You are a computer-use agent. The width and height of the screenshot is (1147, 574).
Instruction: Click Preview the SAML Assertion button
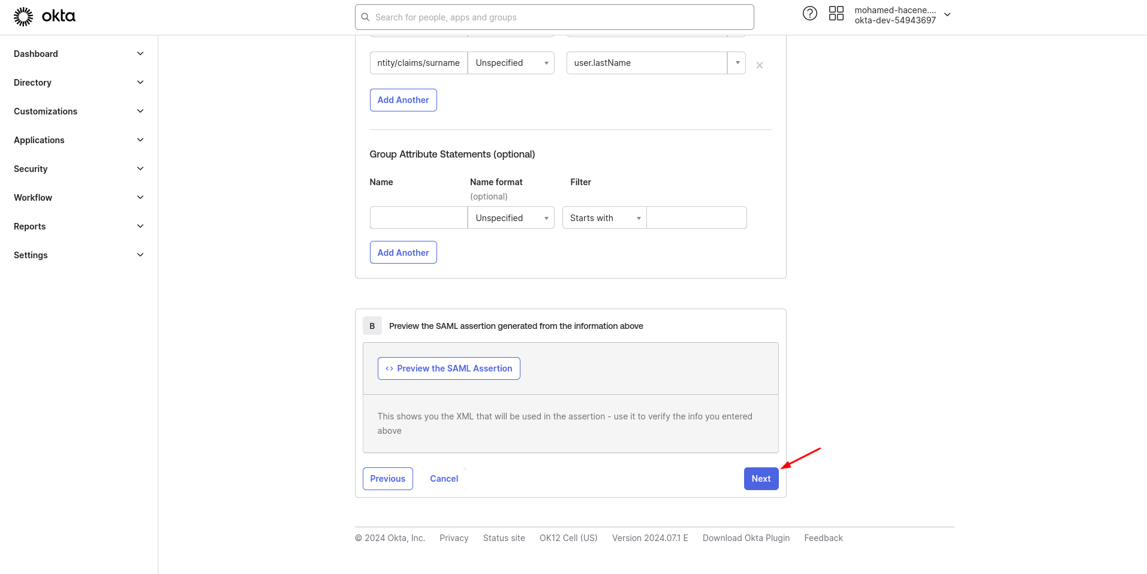pyautogui.click(x=448, y=368)
